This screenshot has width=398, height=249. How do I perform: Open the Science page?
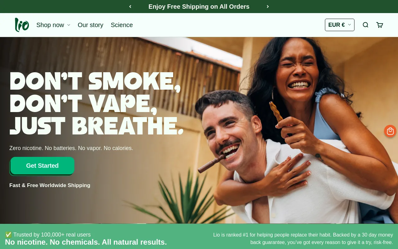pyautogui.click(x=122, y=25)
